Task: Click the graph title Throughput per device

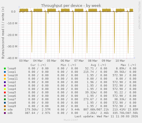Action: tap(71, 6)
